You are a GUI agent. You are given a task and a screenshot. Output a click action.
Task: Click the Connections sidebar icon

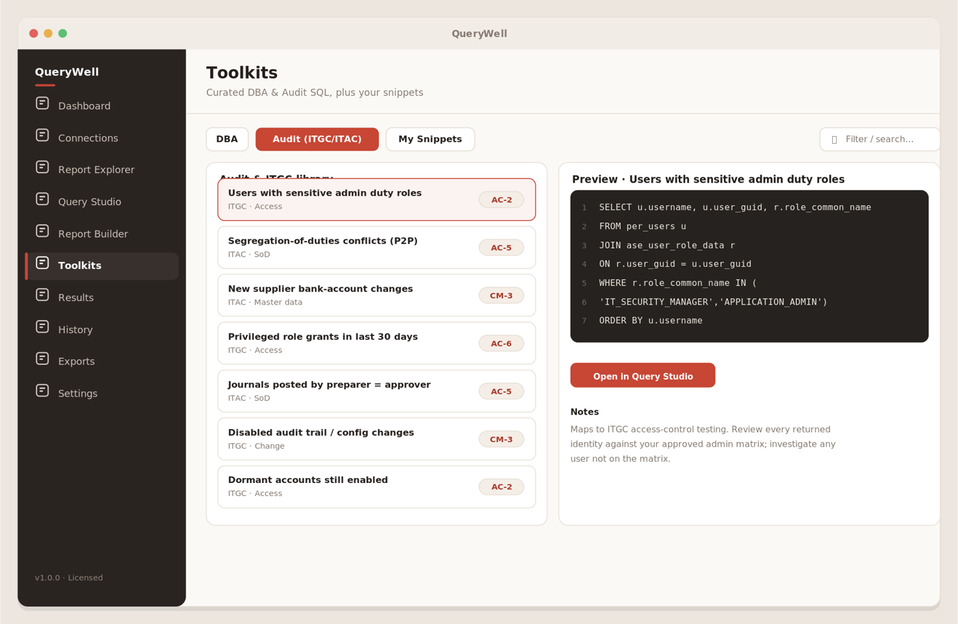[42, 135]
